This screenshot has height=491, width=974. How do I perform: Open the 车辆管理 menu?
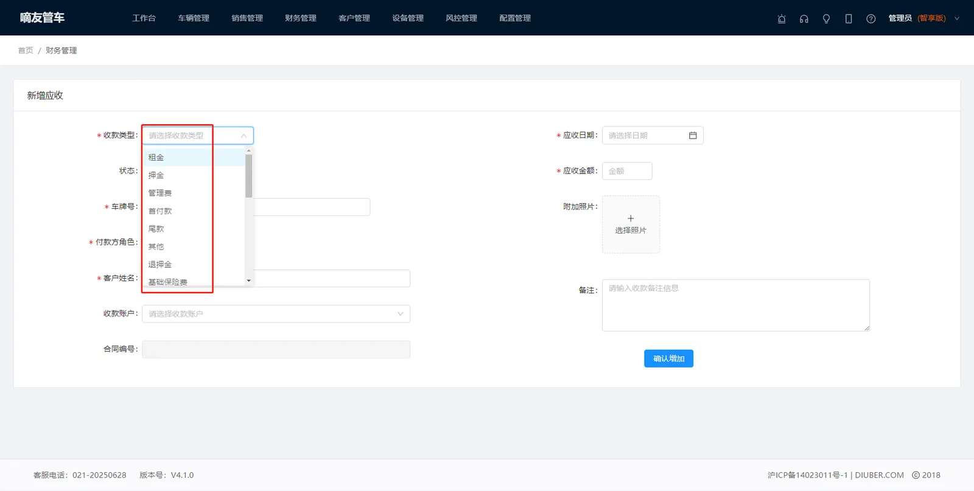194,18
